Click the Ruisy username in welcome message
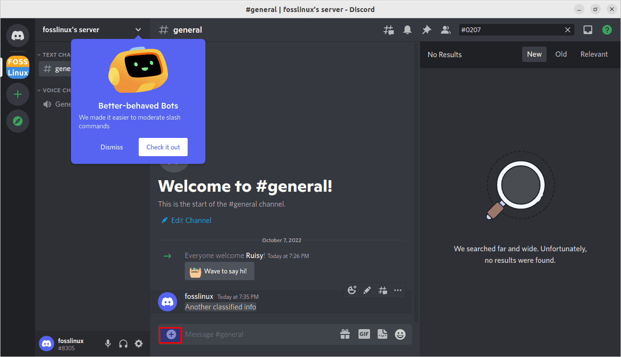 click(254, 256)
